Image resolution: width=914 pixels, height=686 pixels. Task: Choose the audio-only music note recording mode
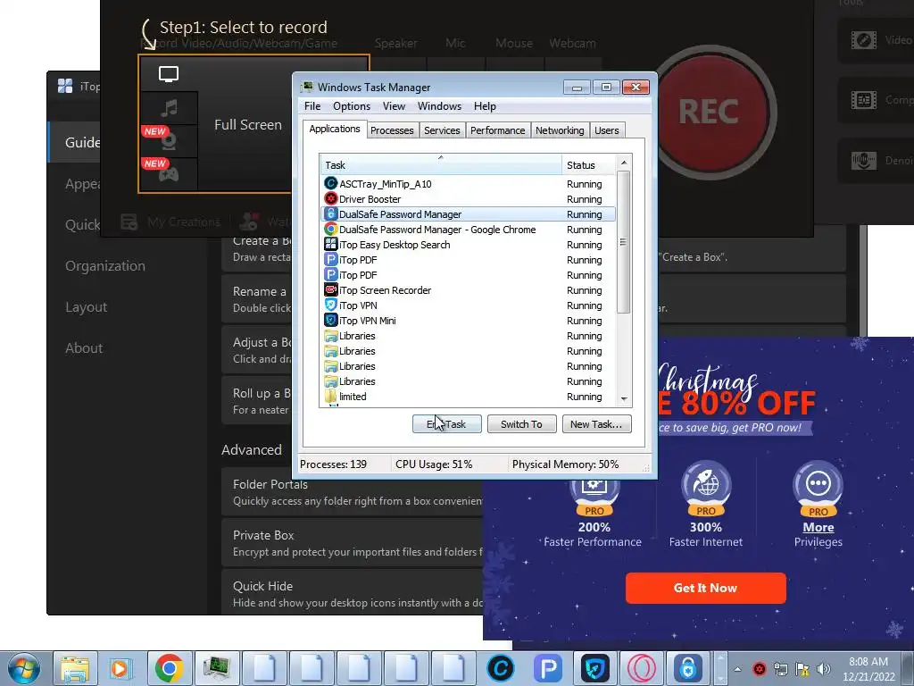[x=169, y=108]
